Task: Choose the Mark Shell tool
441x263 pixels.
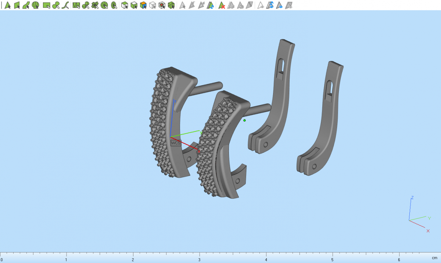Action: coord(36,5)
